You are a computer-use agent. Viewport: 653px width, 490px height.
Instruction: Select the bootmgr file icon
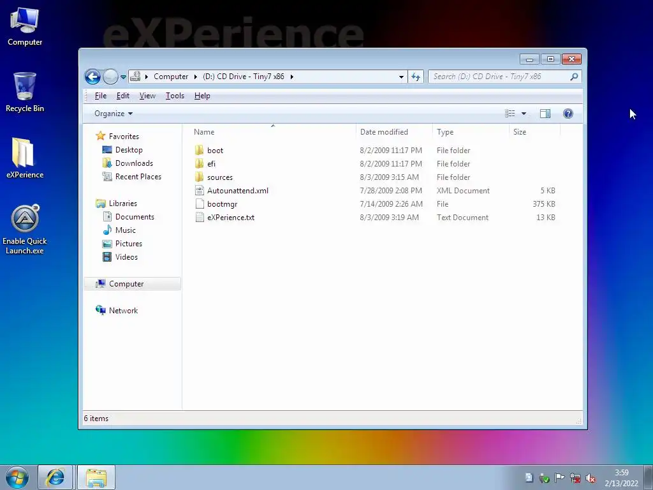(x=200, y=204)
